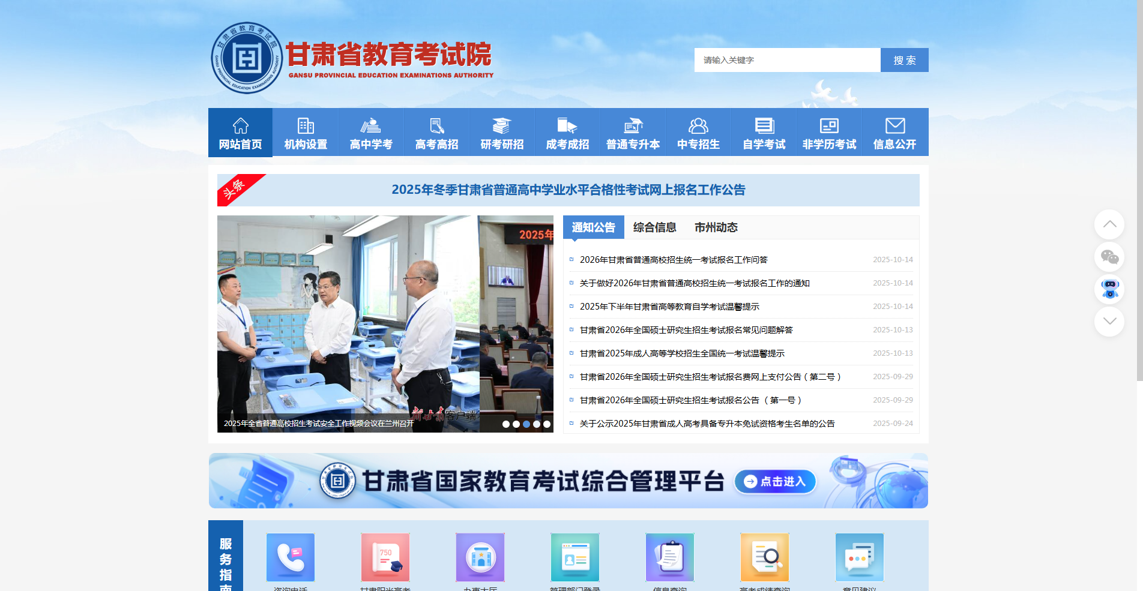Switch to the 综合信息 tab
Viewport: 1143px width, 591px height.
(x=654, y=227)
